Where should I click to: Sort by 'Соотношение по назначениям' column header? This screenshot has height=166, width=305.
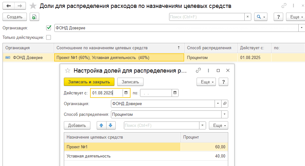117,48
